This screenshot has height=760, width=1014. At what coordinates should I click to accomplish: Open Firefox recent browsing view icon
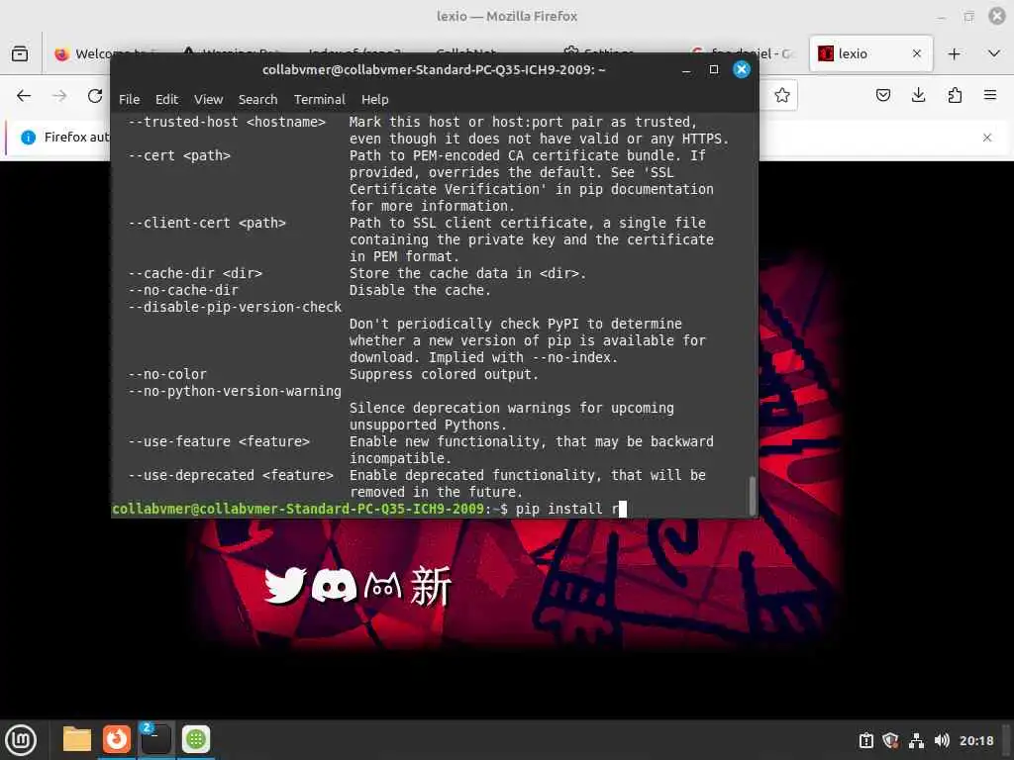pyautogui.click(x=20, y=53)
